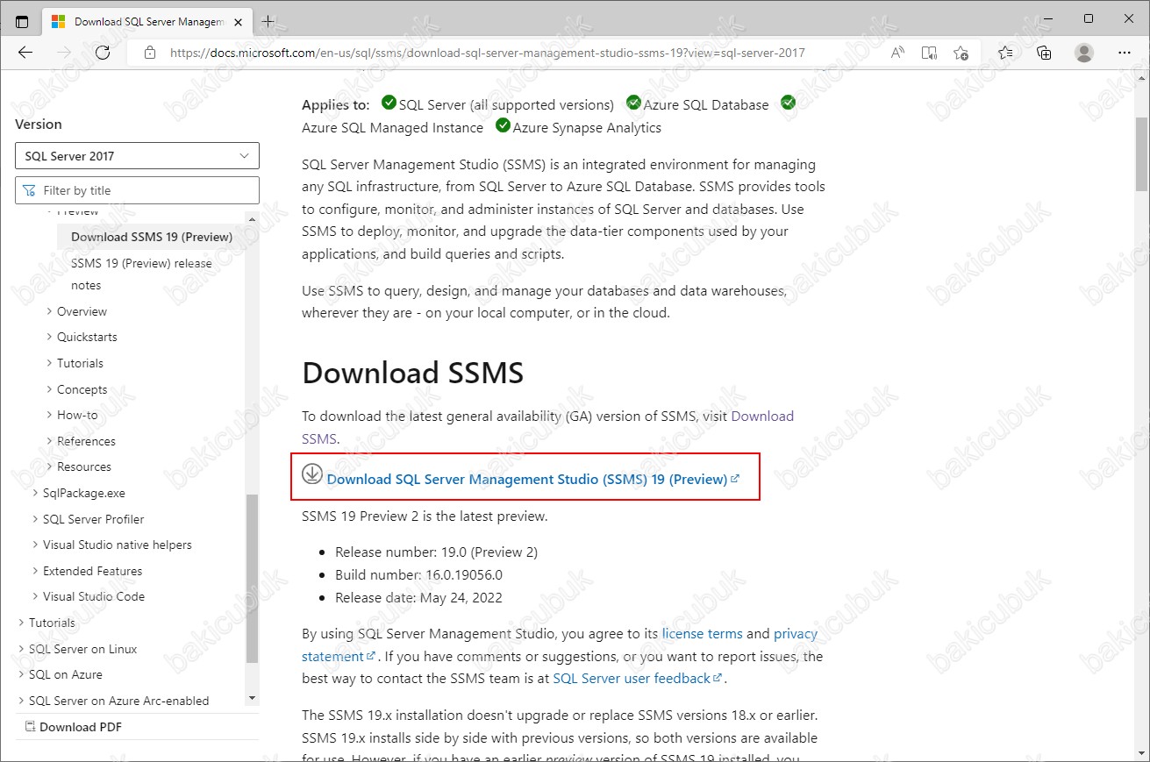Screen dimensions: 1150x762
Task: Expand Extended Features node
Action: (92, 571)
